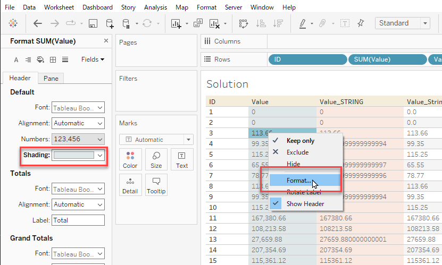442x265 pixels.
Task: Open new worksheet dropdown arrow
Action: click(187, 23)
